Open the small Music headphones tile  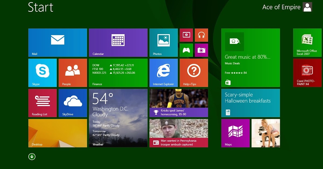pyautogui.click(x=201, y=35)
